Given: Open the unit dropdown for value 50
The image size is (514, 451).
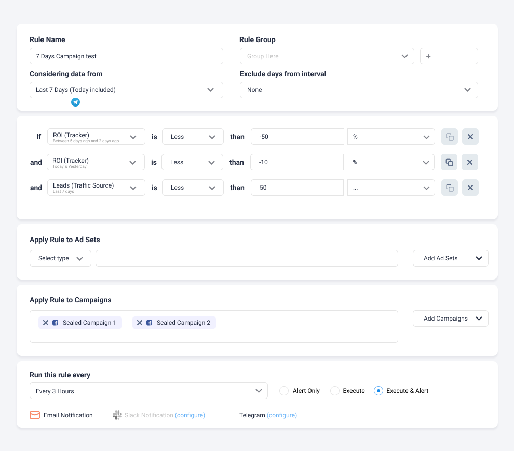Looking at the screenshot, I should point(391,188).
